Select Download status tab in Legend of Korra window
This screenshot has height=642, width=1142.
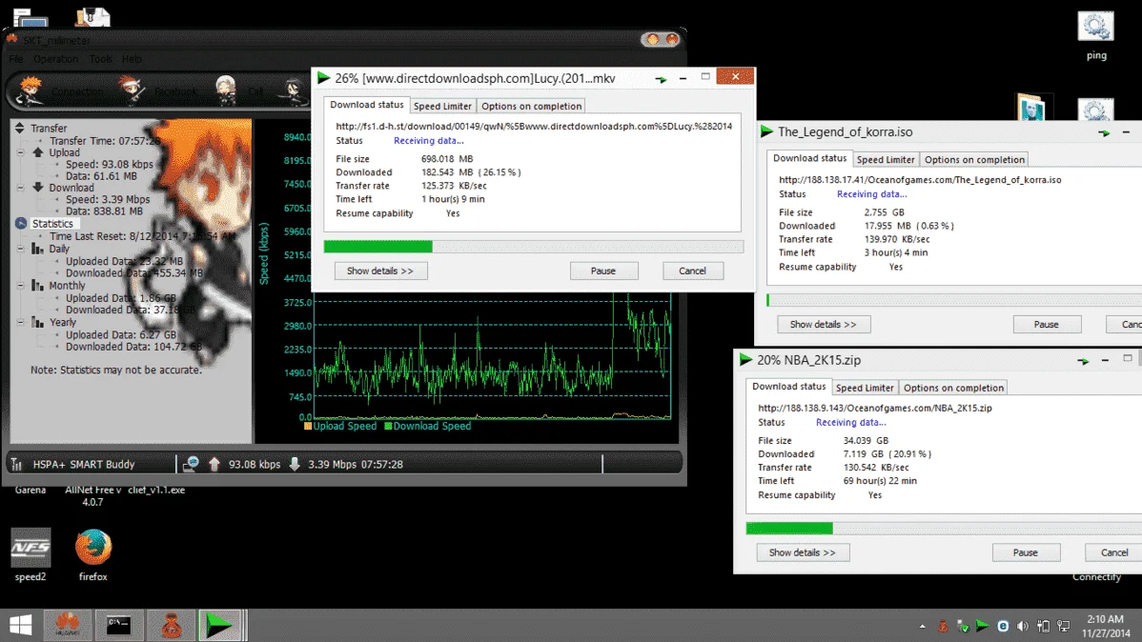click(809, 158)
